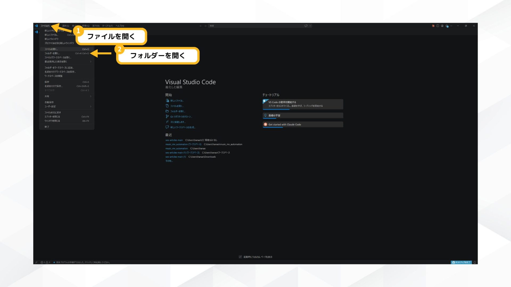The image size is (511, 287).
Task: Toggle 起動時にウェルカムページを表示 checkbox
Action: pyautogui.click(x=240, y=257)
